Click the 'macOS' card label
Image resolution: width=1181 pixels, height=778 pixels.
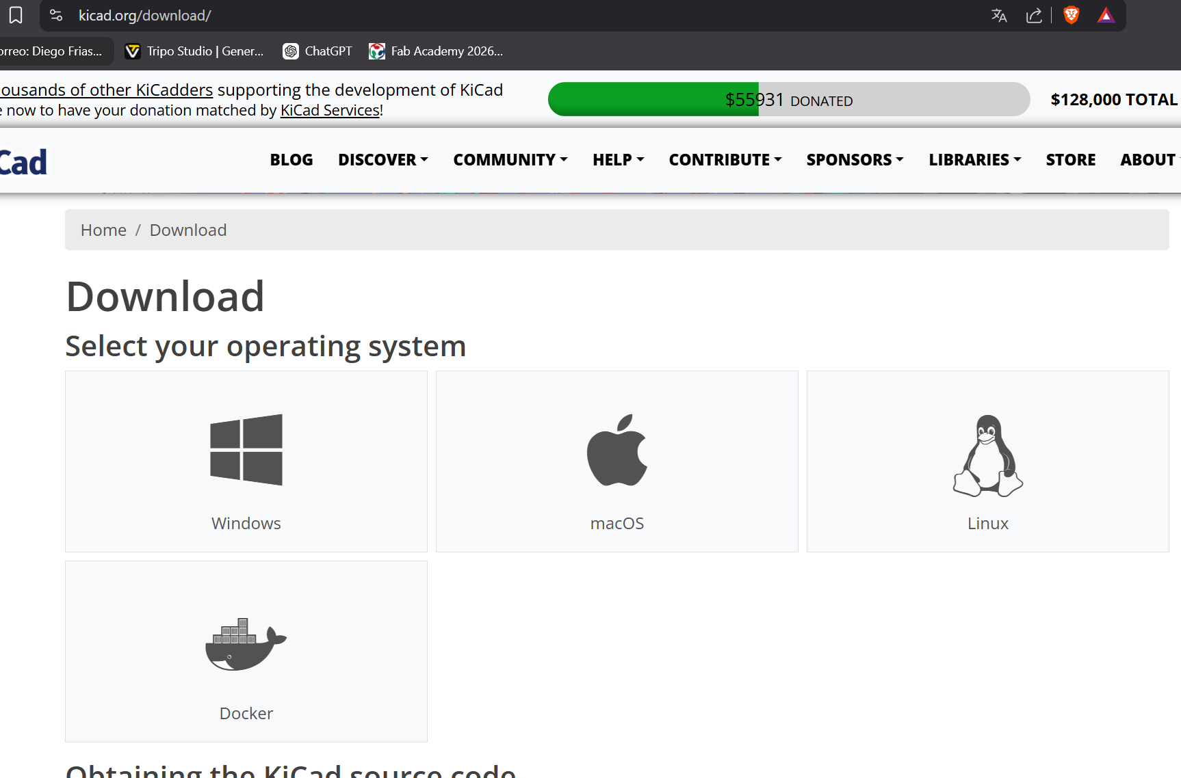[617, 524]
